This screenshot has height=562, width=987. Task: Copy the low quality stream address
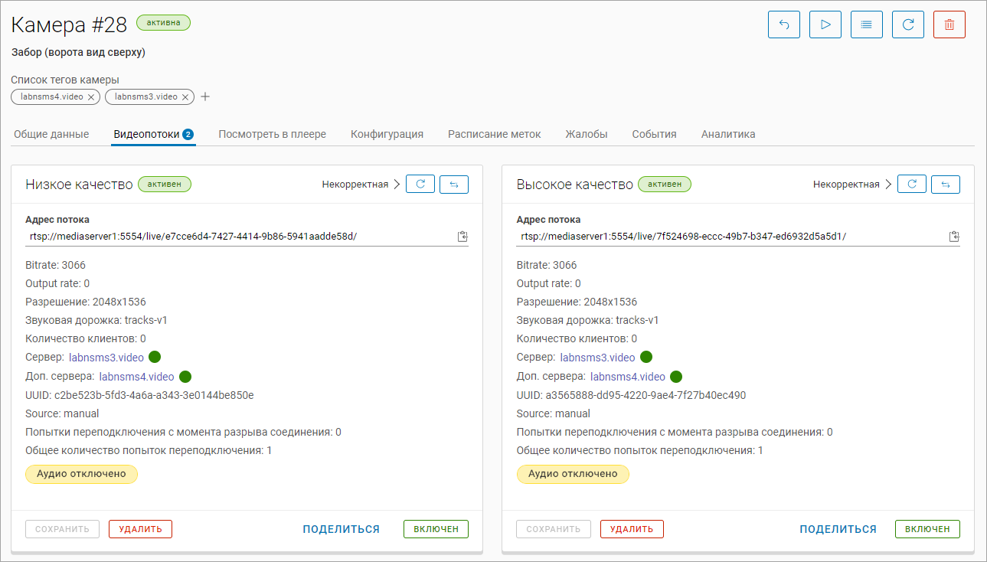[462, 237]
